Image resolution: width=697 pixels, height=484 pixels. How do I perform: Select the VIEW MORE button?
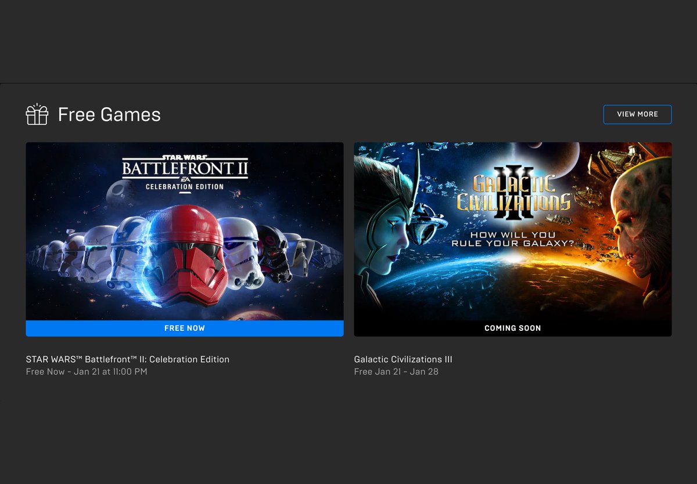pyautogui.click(x=637, y=114)
